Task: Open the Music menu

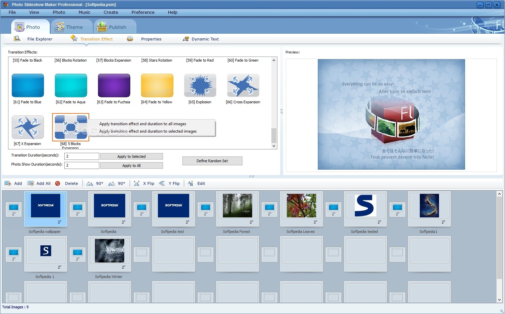Action: (85, 12)
